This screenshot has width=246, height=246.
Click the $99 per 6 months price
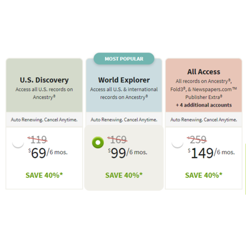[x=127, y=153]
